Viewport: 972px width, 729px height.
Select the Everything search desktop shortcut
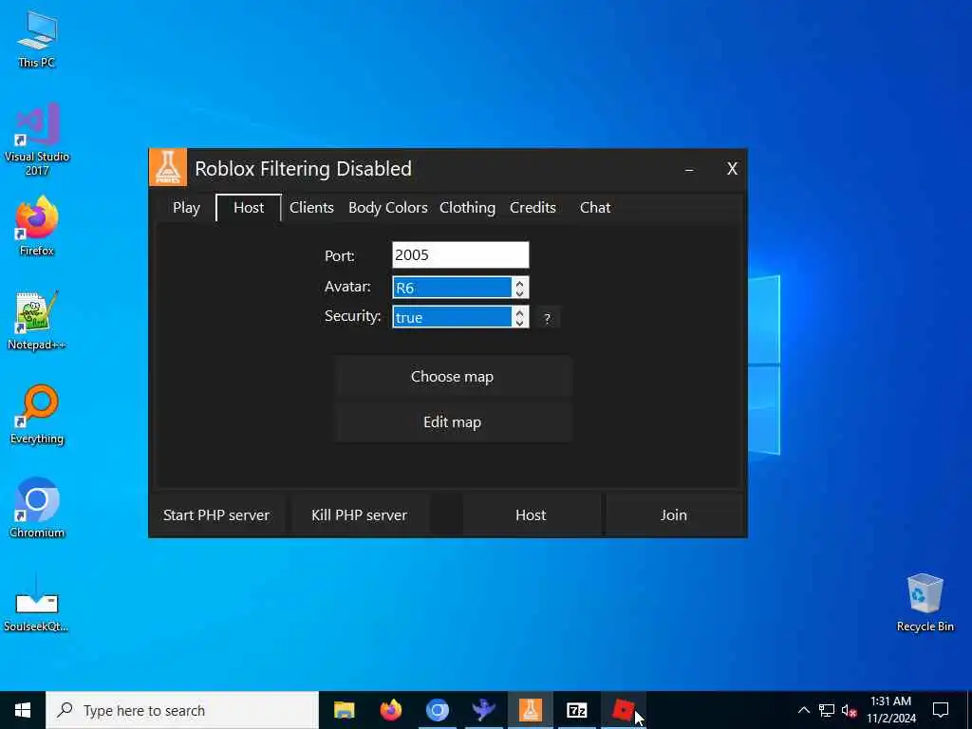(x=37, y=414)
